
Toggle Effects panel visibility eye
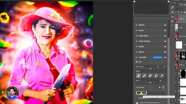pyautogui.click(x=165, y=25)
